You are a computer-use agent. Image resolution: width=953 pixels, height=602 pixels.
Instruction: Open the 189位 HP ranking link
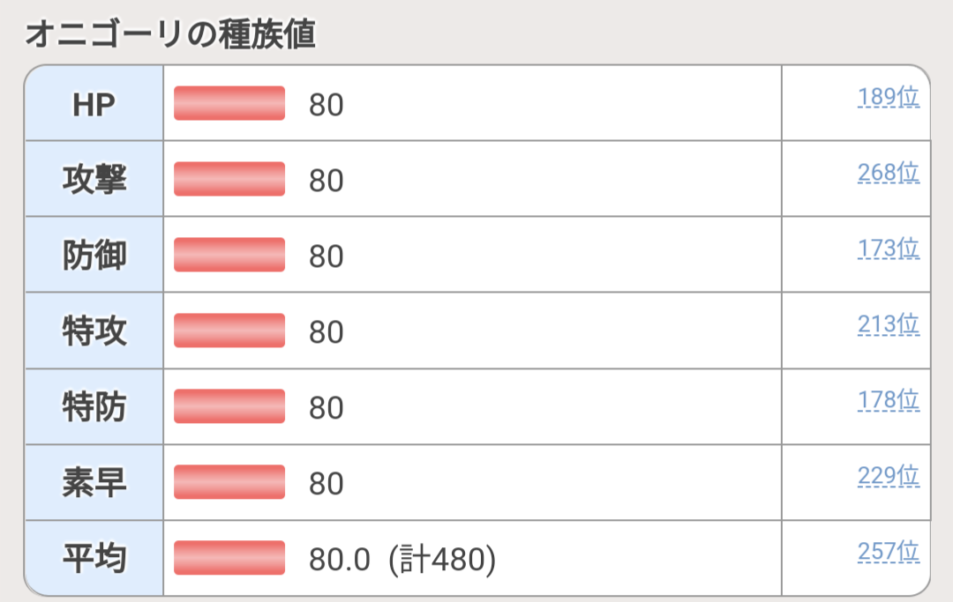[x=888, y=97]
